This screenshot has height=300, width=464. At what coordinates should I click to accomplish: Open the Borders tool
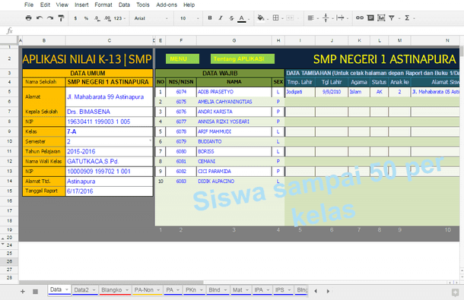pos(276,18)
